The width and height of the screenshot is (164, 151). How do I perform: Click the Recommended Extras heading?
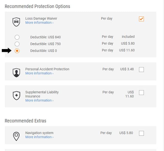click(25, 121)
